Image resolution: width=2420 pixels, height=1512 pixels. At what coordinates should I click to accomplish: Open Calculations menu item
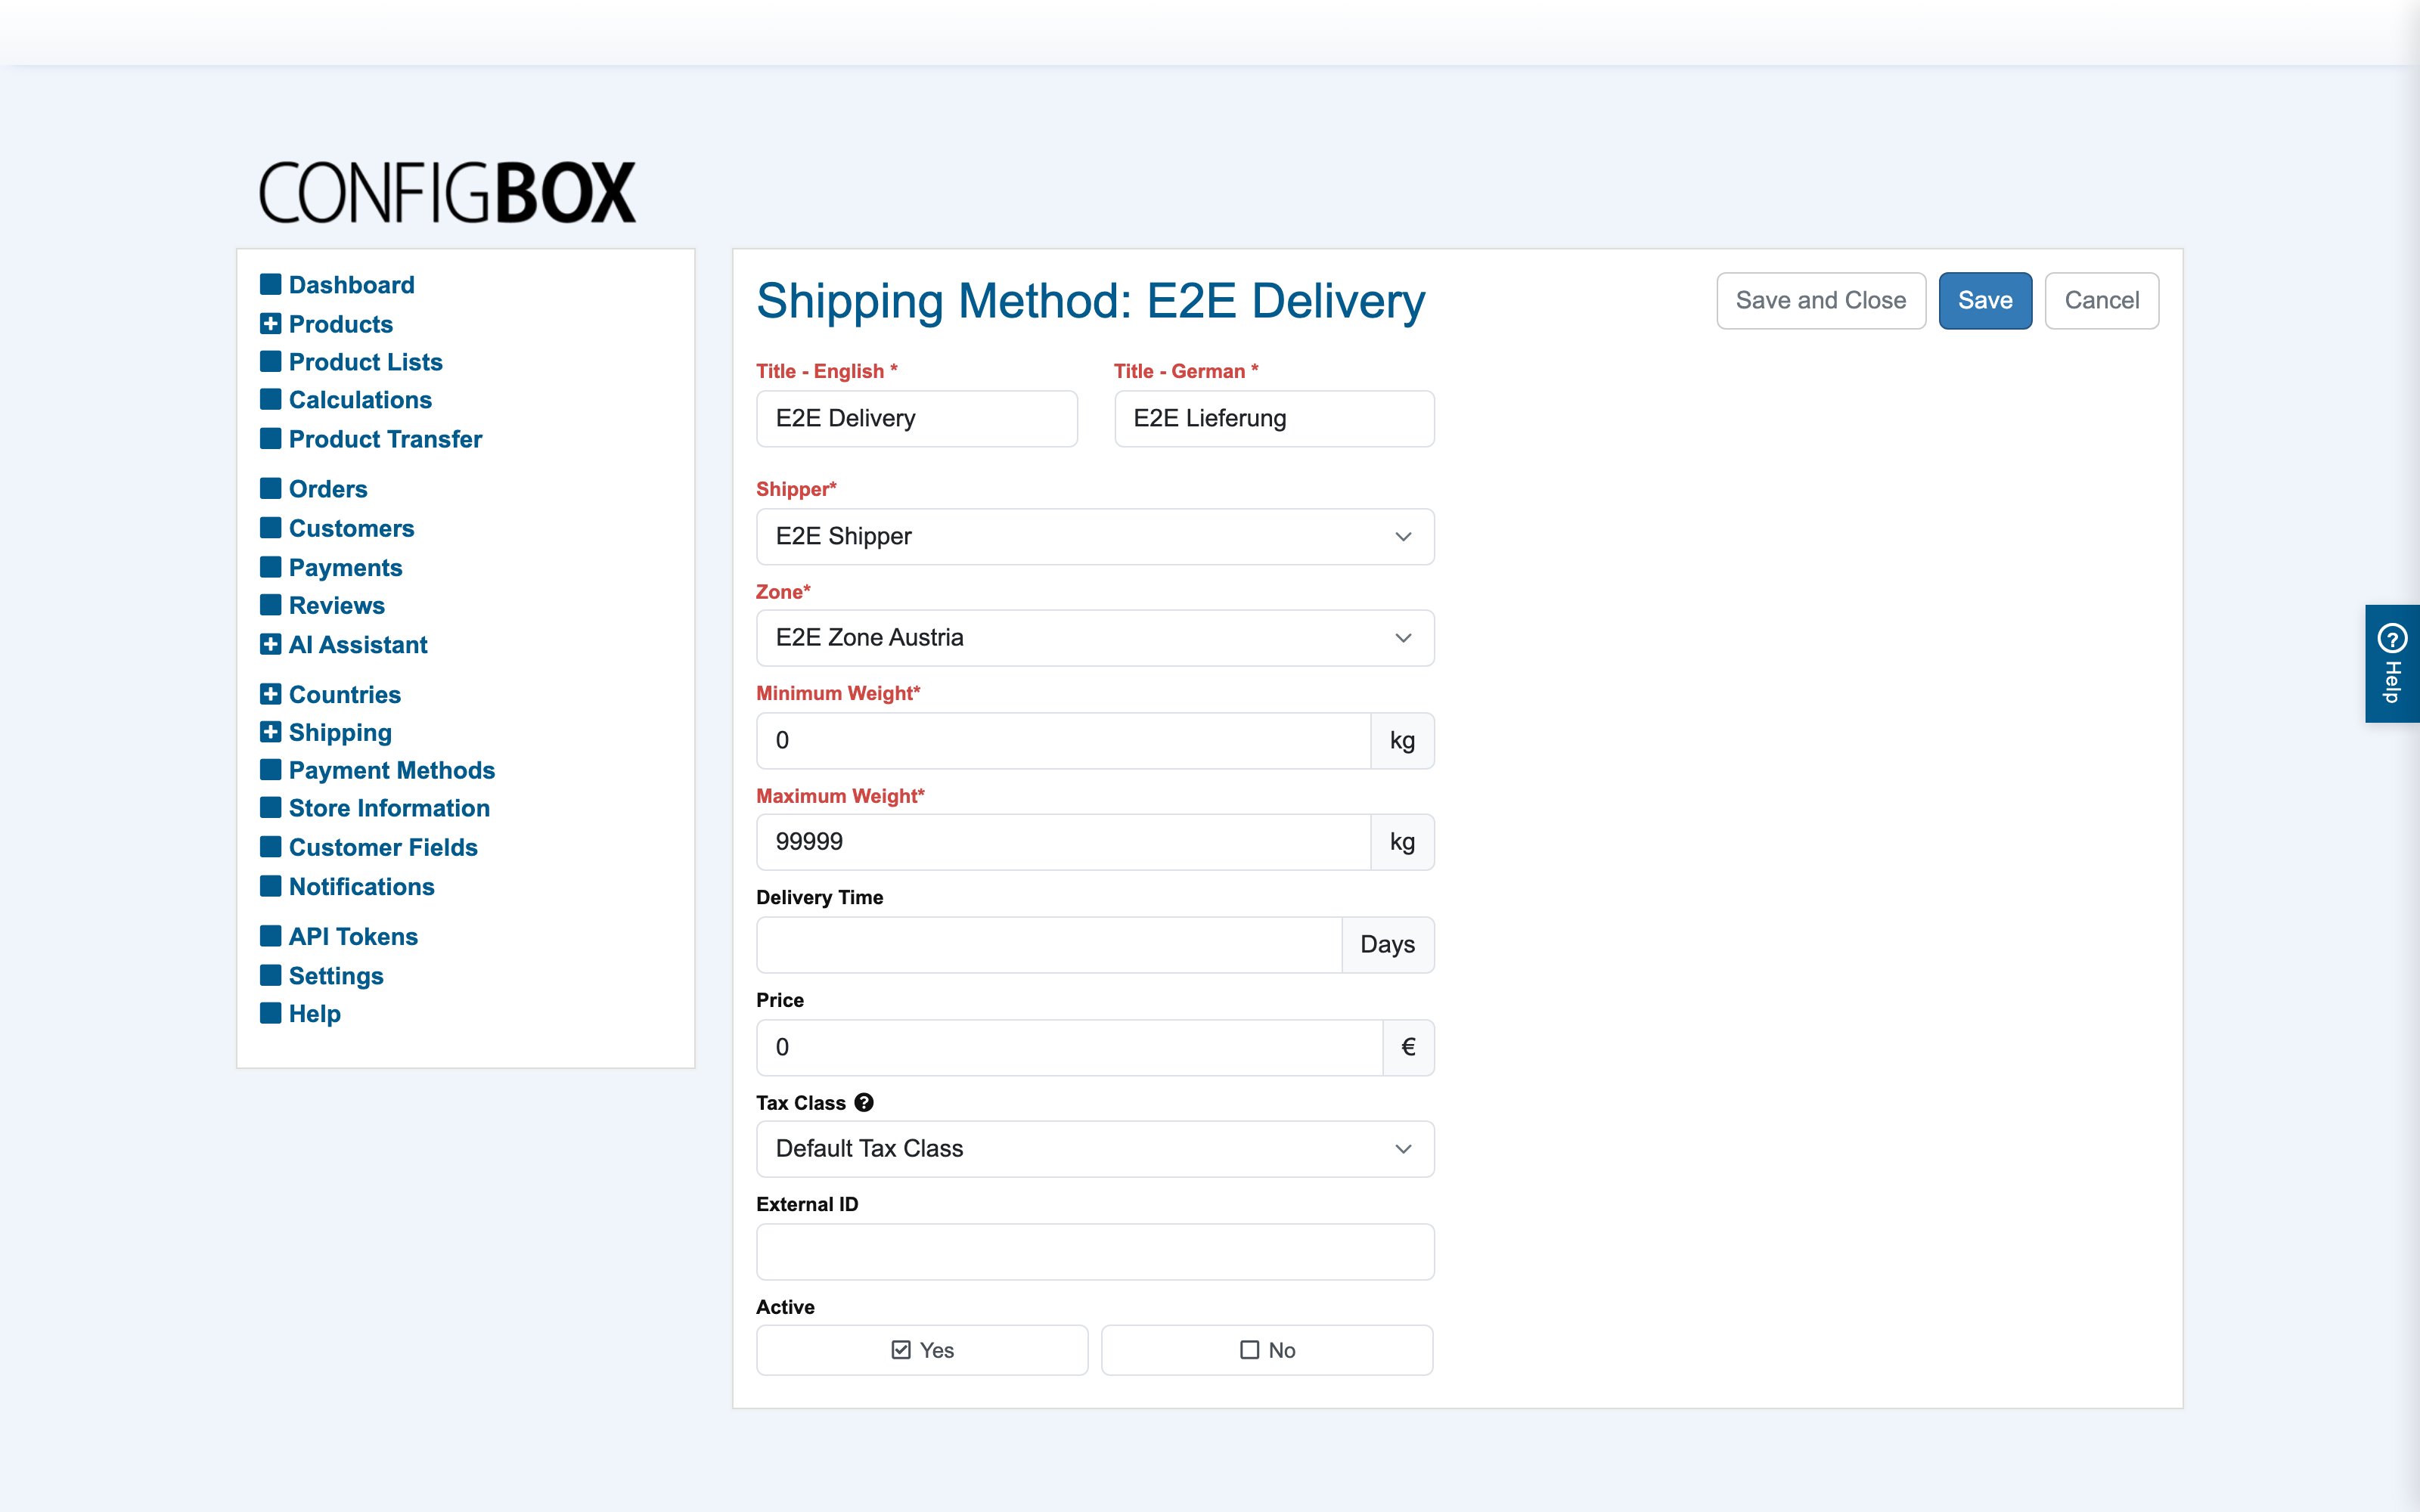point(360,400)
